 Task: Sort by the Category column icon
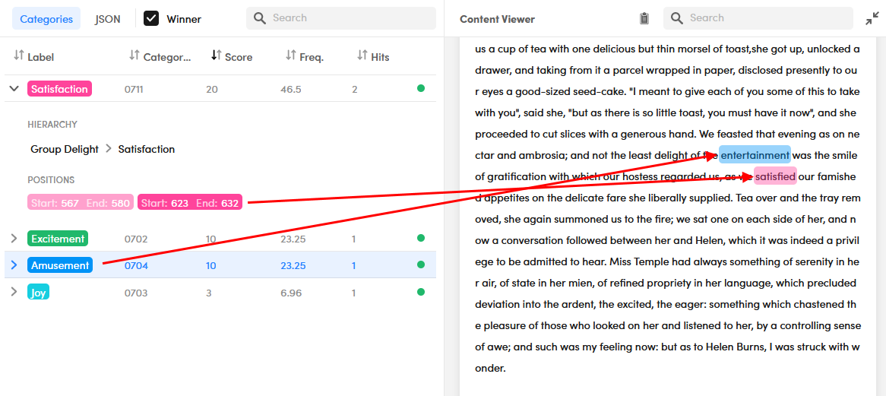pos(134,55)
